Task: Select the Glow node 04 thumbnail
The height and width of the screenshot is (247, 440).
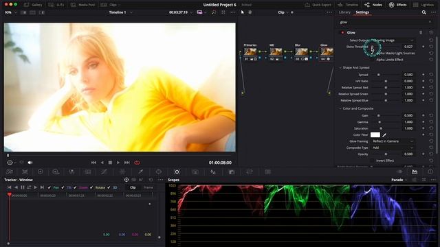Action: (327, 51)
